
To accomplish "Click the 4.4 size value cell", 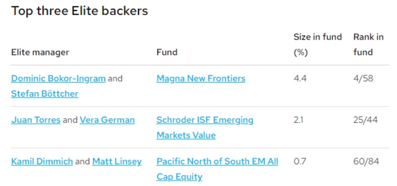I will 300,78.
